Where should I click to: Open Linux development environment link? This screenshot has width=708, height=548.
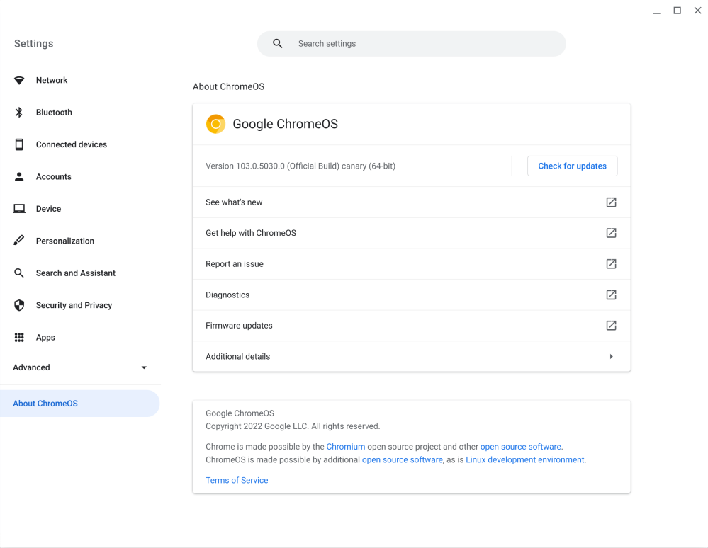(525, 459)
